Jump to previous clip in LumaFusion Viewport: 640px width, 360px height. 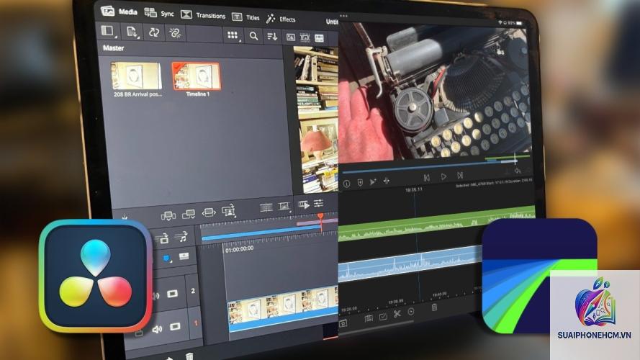pos(426,178)
